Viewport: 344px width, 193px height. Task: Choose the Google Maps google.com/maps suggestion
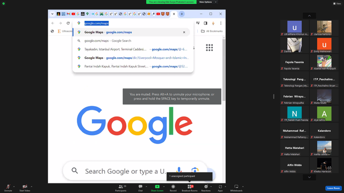pyautogui.click(x=132, y=32)
